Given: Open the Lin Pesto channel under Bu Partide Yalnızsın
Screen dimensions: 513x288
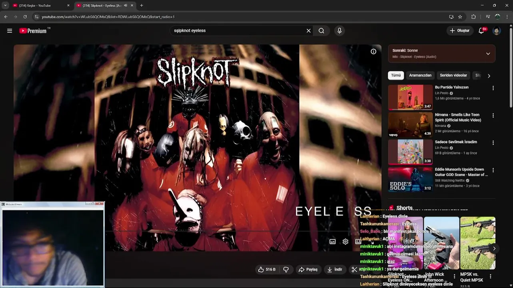Looking at the screenshot, I should [441, 93].
